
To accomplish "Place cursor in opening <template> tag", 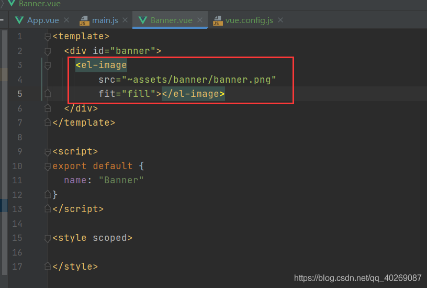I will (81, 36).
